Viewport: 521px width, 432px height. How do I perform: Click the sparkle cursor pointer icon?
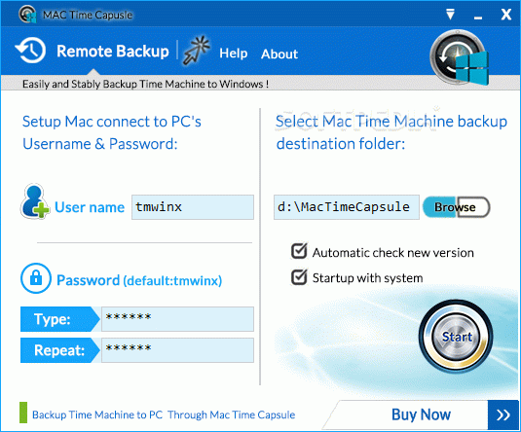(197, 51)
